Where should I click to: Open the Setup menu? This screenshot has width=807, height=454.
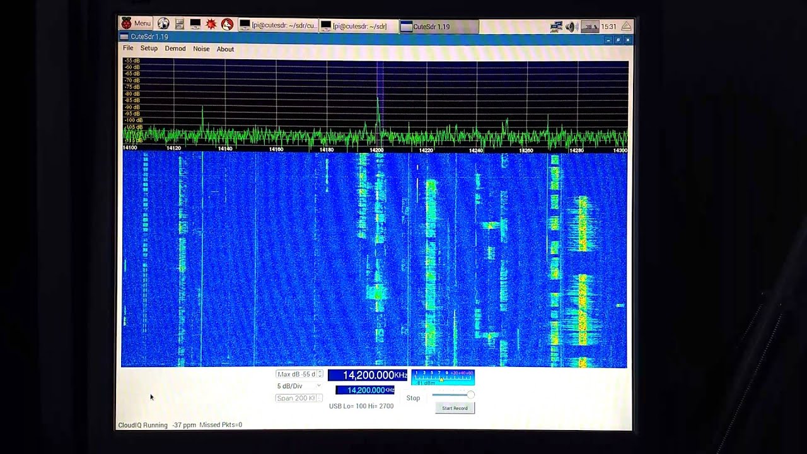(149, 48)
